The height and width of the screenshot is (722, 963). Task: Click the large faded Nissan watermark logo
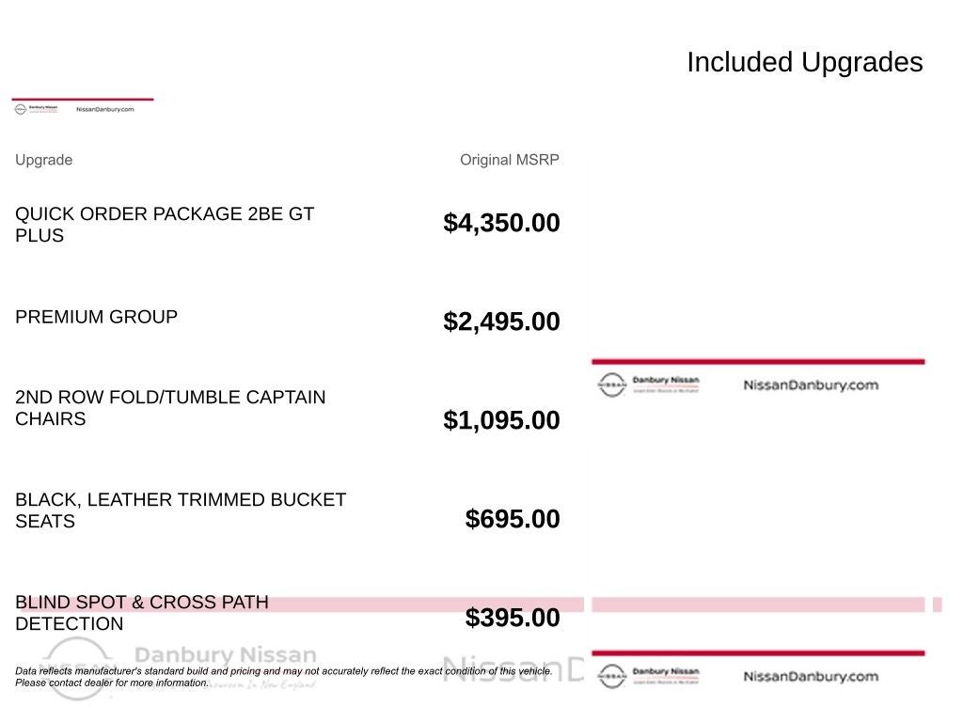point(75,666)
